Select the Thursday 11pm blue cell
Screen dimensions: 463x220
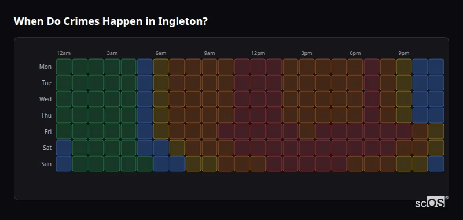click(x=436, y=115)
